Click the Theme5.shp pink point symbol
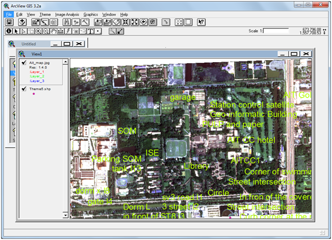 34,94
